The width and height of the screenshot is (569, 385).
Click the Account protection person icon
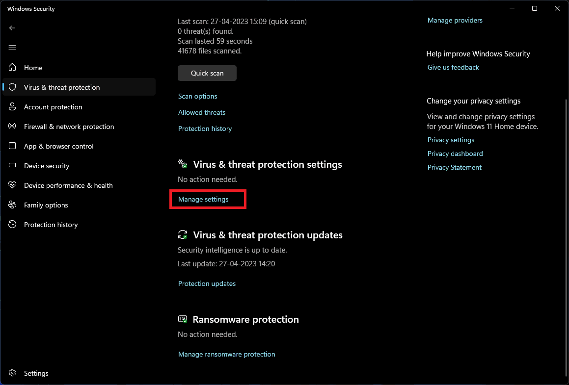(x=12, y=106)
